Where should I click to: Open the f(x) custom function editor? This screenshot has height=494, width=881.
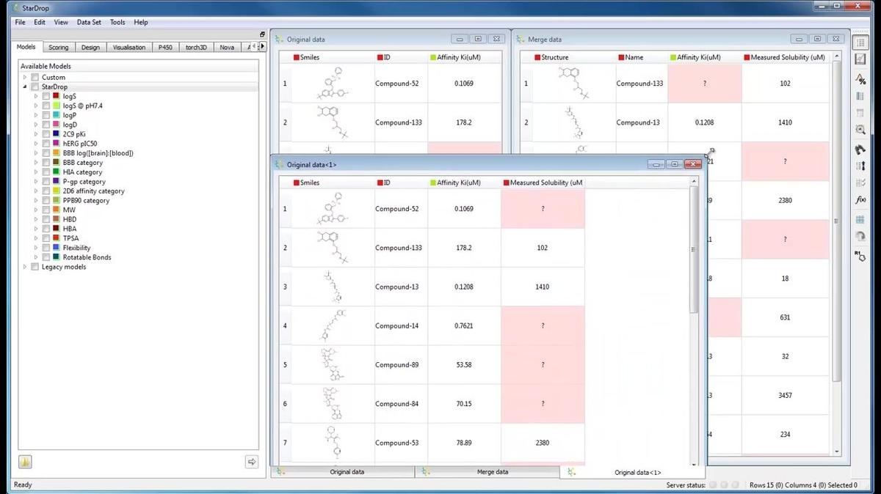[860, 198]
